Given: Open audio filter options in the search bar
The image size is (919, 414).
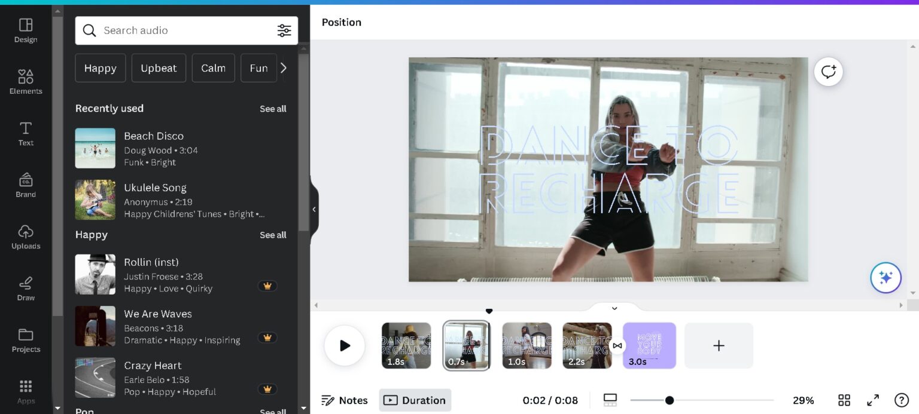Looking at the screenshot, I should [284, 30].
